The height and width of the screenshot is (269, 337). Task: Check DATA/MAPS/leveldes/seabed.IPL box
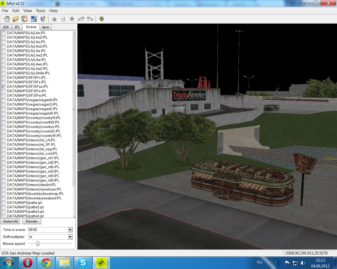pyautogui.click(x=3, y=198)
